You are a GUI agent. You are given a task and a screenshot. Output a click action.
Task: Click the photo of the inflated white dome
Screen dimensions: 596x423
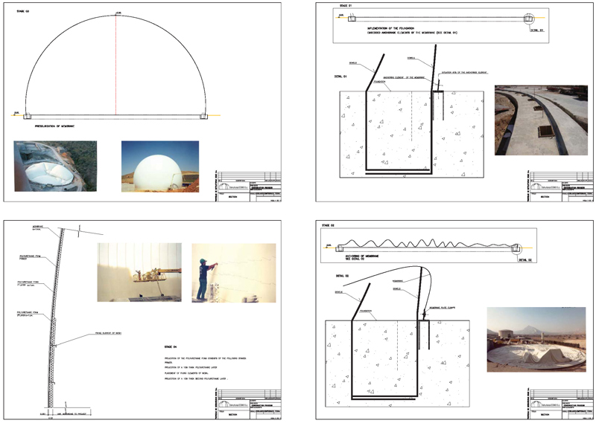coord(160,167)
